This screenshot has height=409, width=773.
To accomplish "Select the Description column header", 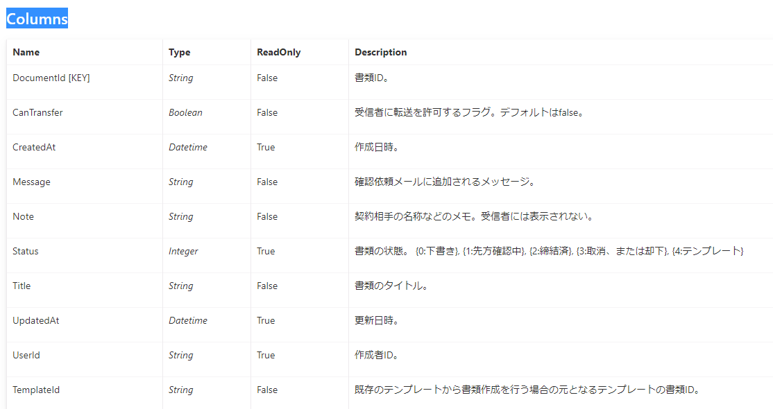I will pyautogui.click(x=380, y=52).
